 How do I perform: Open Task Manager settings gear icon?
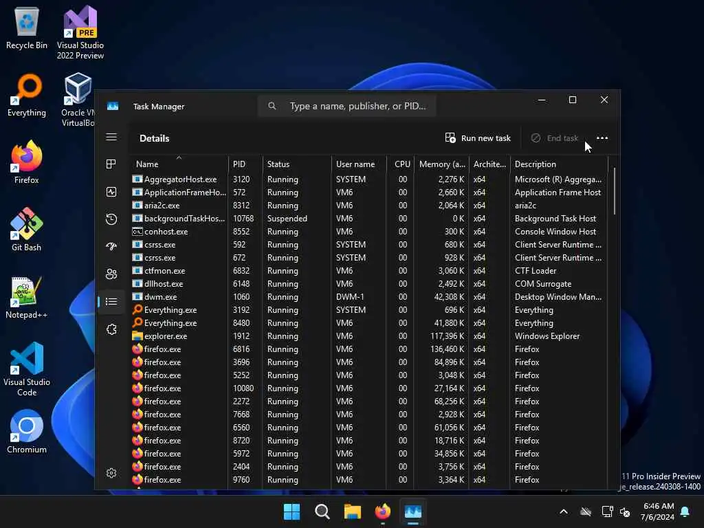pyautogui.click(x=111, y=473)
